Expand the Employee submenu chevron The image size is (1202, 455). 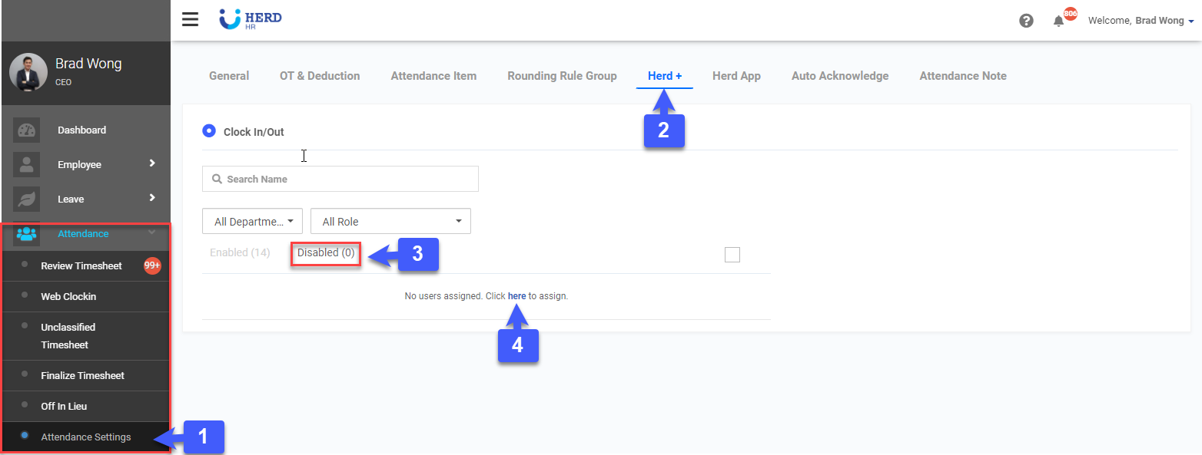click(152, 163)
